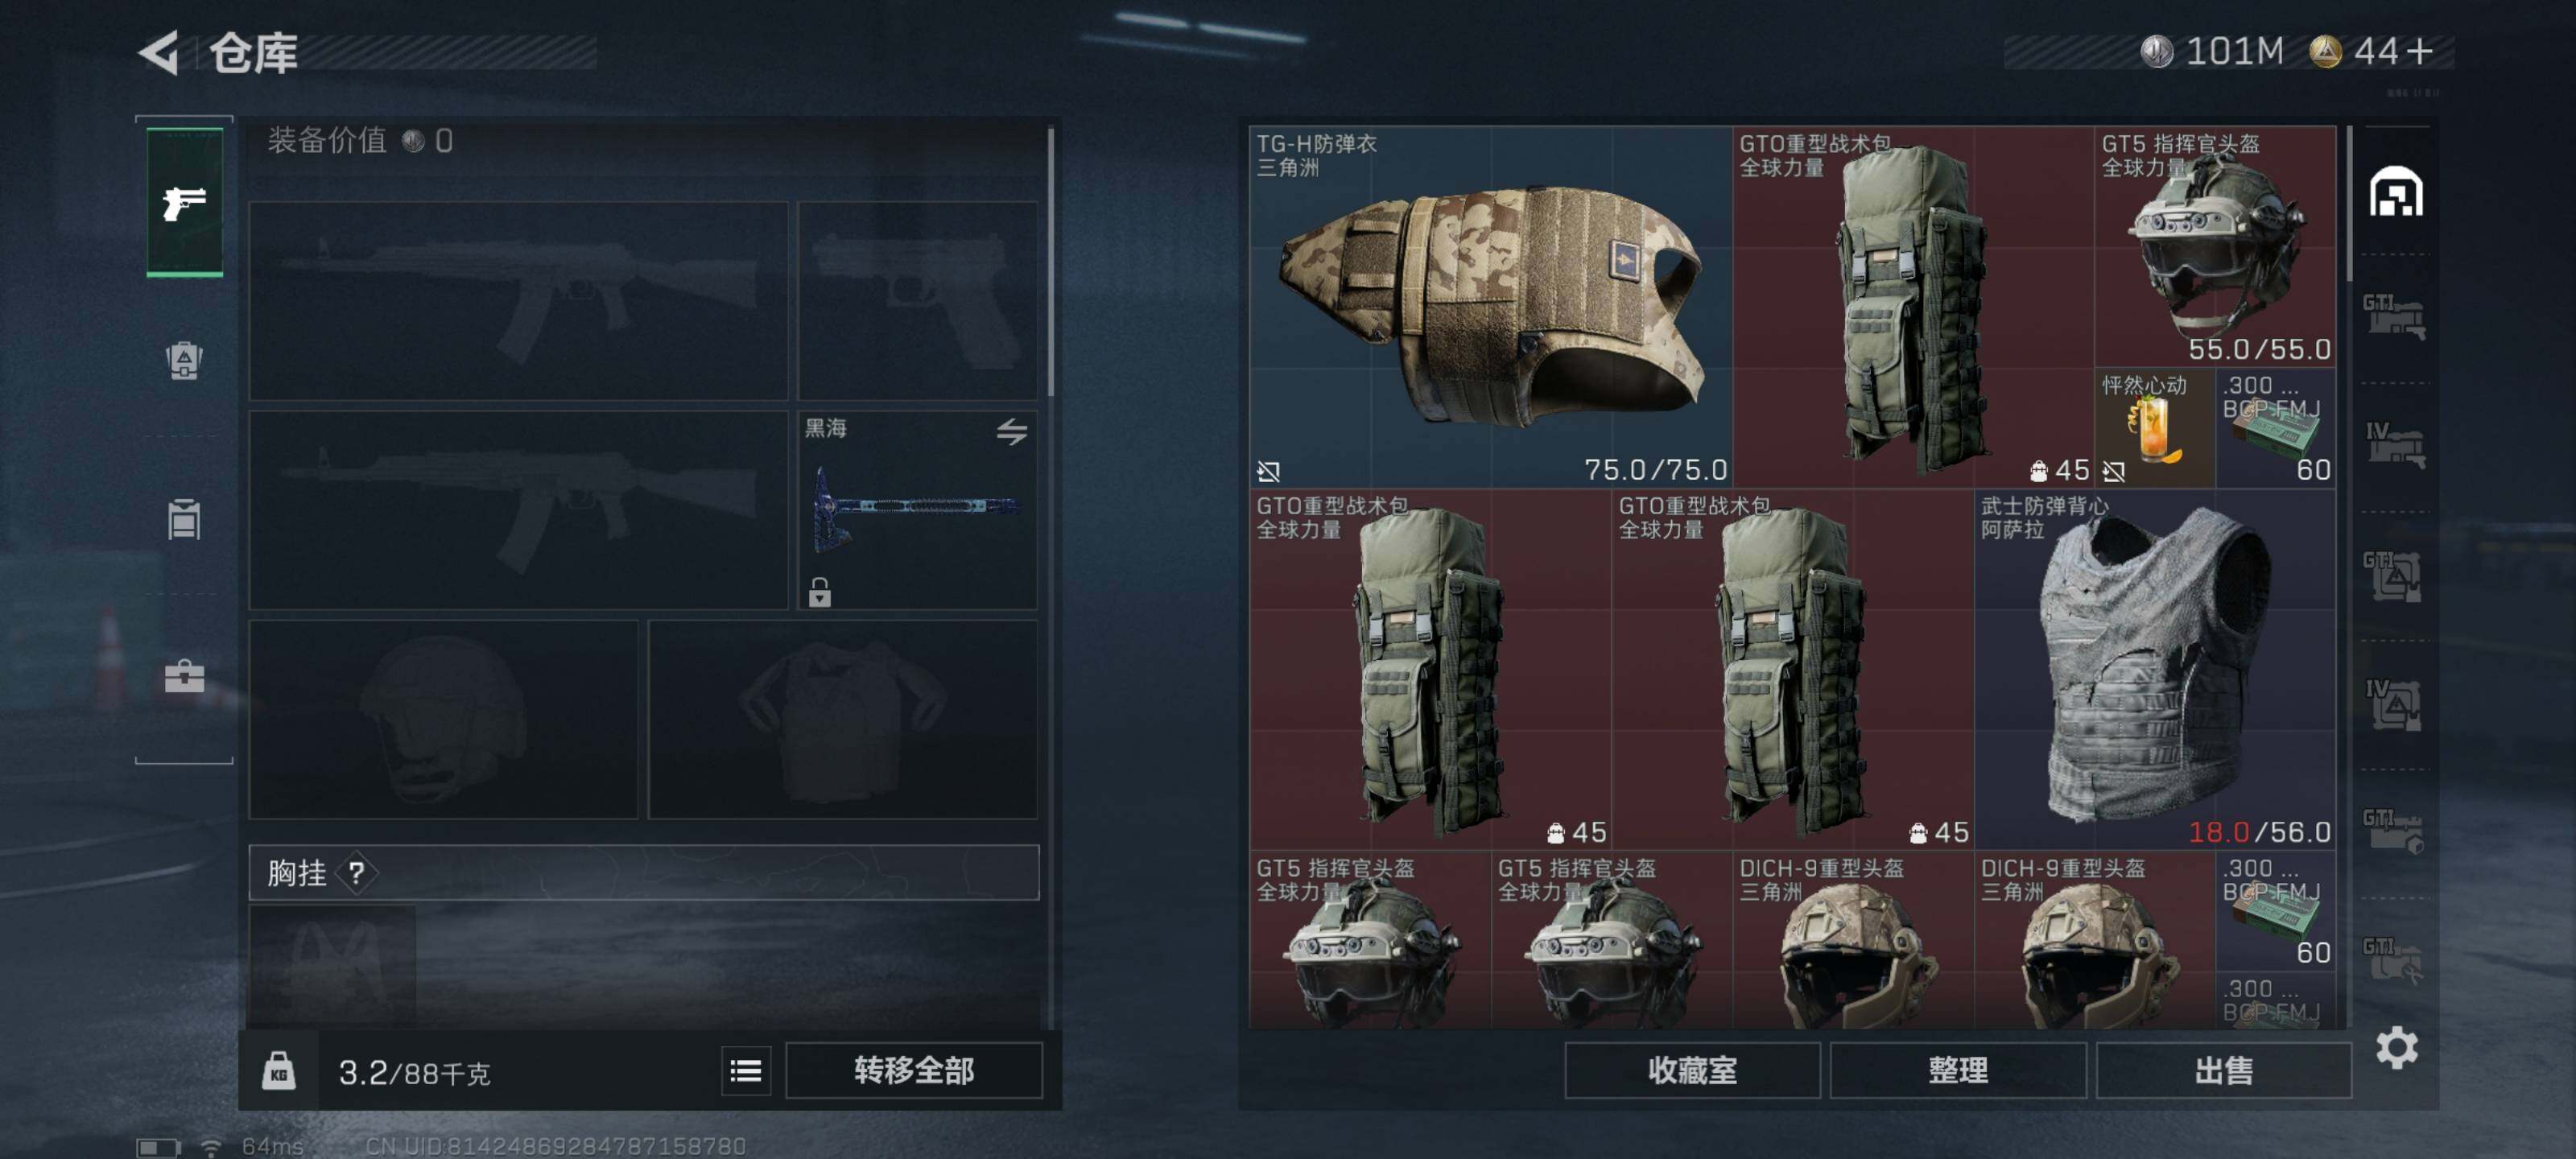Click the weight KG icon
This screenshot has height=1159, width=2576.
[278, 1071]
